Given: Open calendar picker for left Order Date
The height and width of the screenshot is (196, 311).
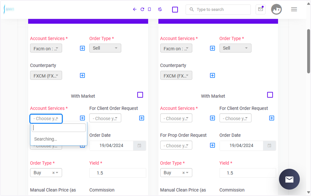Looking at the screenshot, I should [x=139, y=146].
